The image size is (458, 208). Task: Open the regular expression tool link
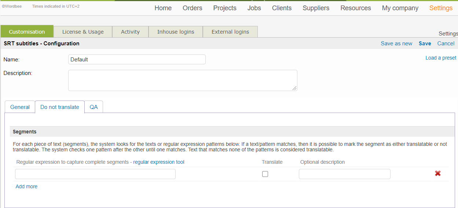pos(158,162)
